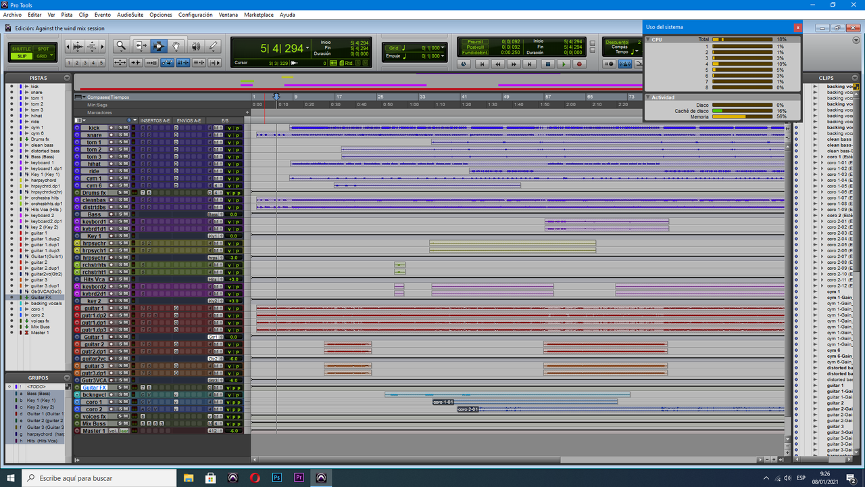The height and width of the screenshot is (487, 865).
Task: Open the Configuración menu
Action: (196, 14)
